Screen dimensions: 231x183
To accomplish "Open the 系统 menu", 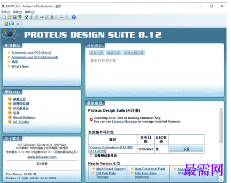I will point(17,12).
